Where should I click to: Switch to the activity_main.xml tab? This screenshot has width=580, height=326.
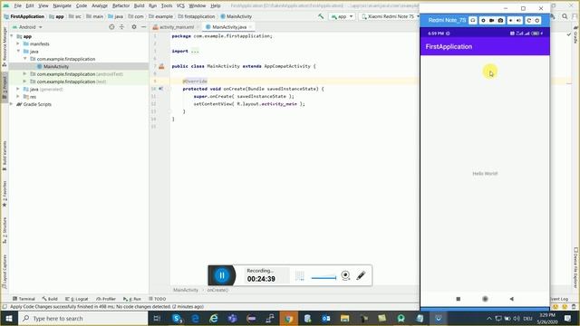(x=176, y=27)
